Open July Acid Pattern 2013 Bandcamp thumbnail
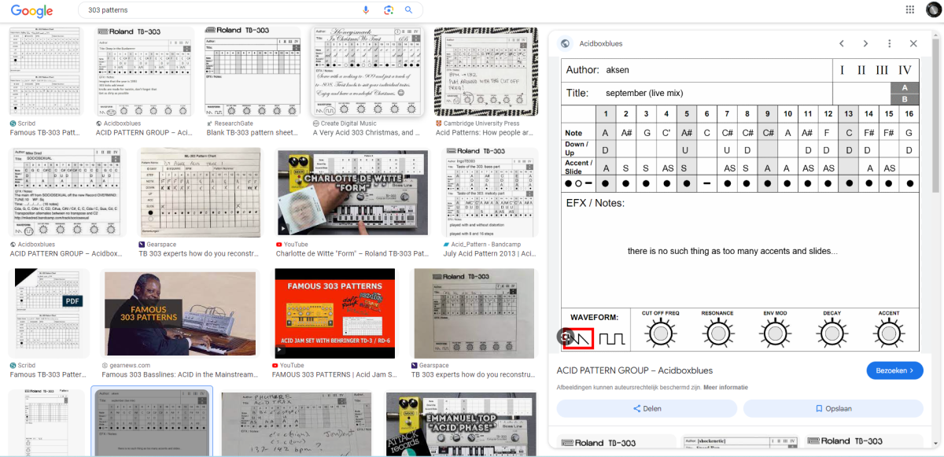944x457 pixels. (489, 192)
